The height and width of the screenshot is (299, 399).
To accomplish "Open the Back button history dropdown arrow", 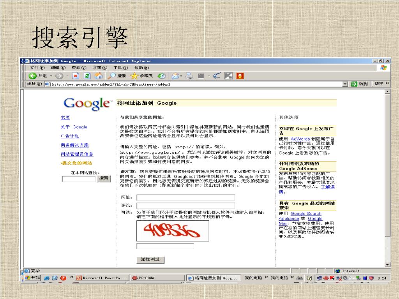I will click(x=51, y=76).
